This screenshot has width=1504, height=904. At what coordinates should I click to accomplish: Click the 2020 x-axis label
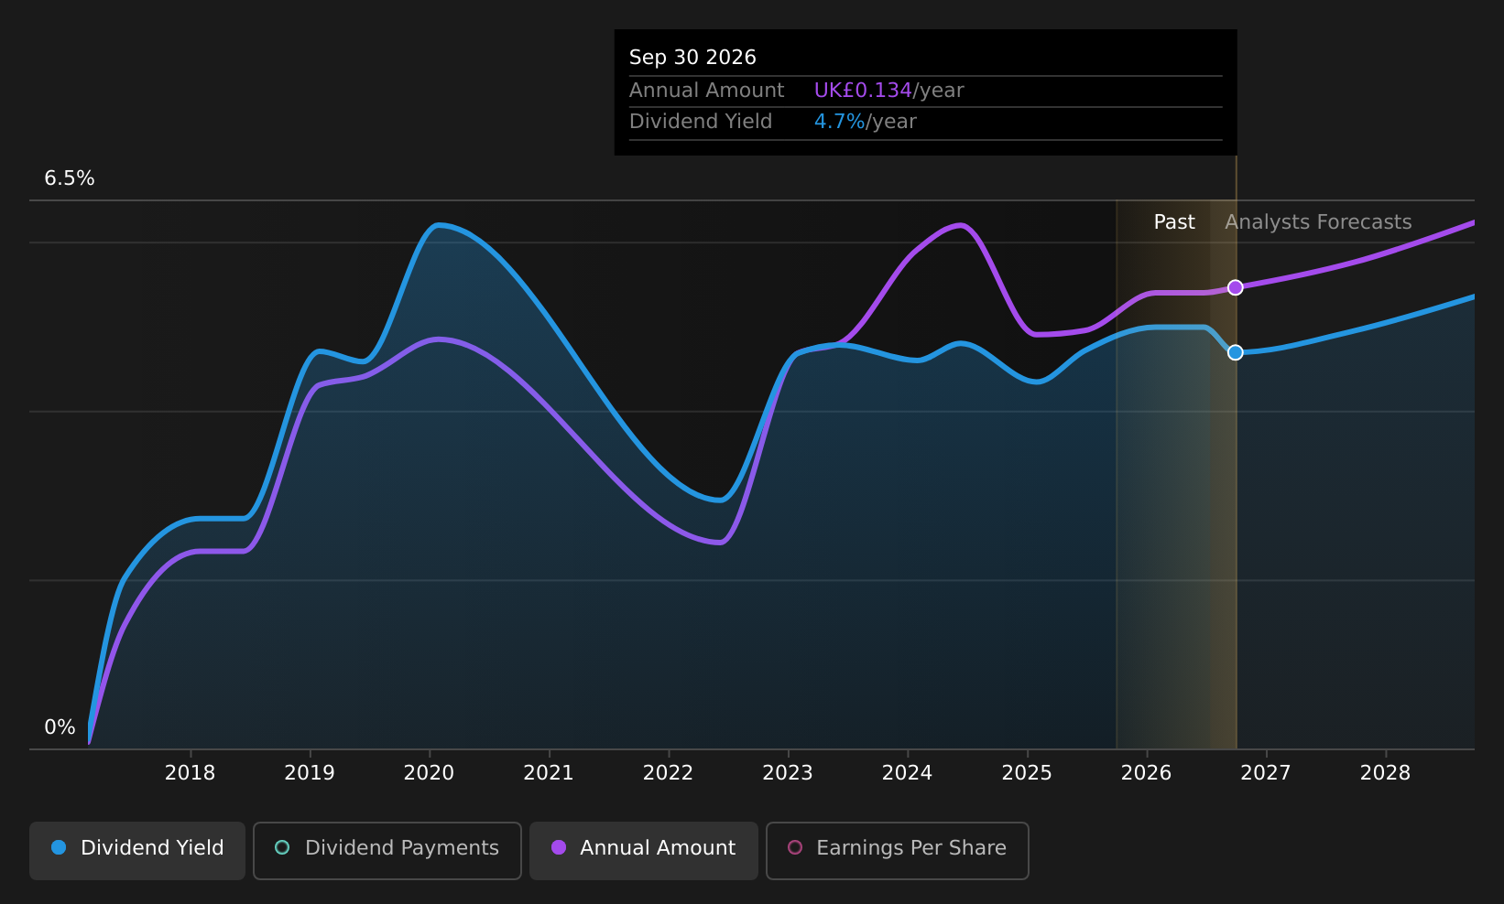pyautogui.click(x=429, y=773)
